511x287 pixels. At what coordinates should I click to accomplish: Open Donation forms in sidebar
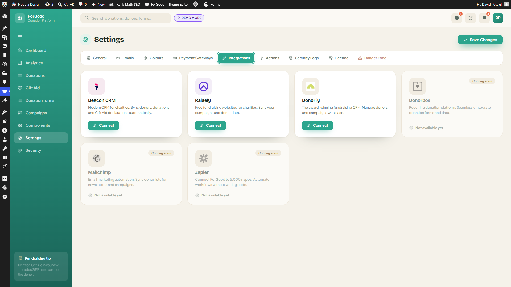pos(41,100)
